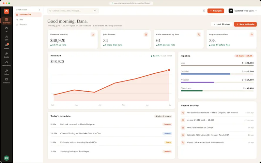This screenshot has width=261, height=163.
Task: Open the CRM section in sidebar
Action: (x=7, y=38)
